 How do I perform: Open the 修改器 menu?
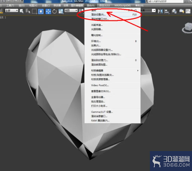click(57, 6)
